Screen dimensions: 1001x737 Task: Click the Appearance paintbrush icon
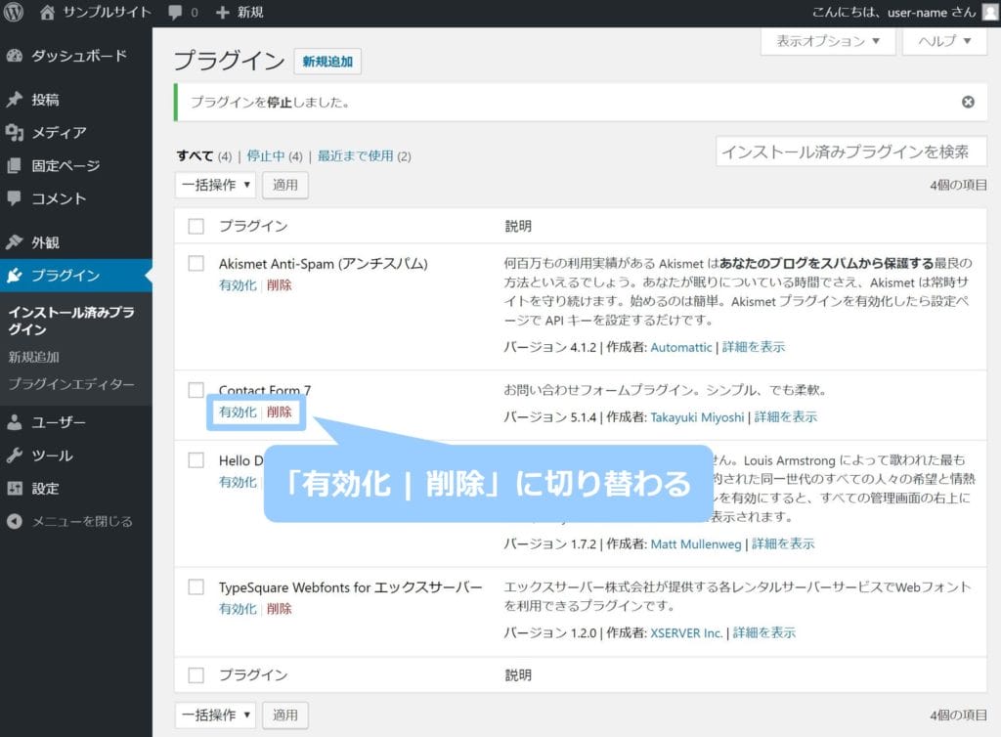pos(15,242)
